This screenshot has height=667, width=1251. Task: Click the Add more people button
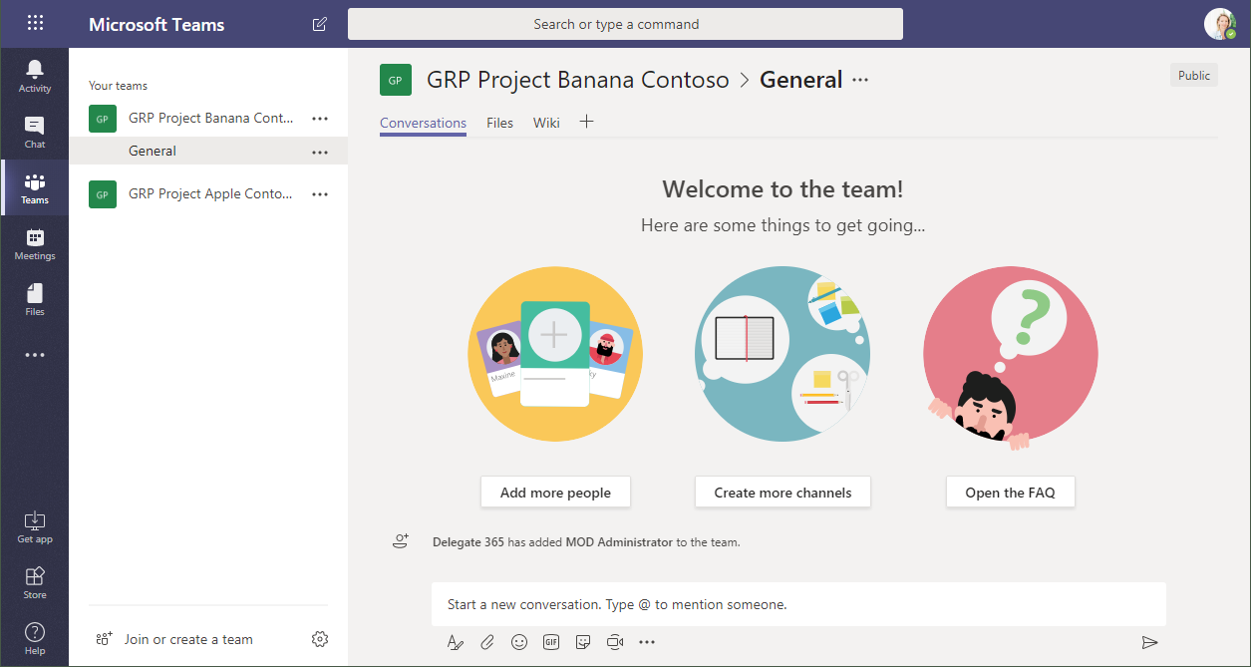[x=555, y=493]
